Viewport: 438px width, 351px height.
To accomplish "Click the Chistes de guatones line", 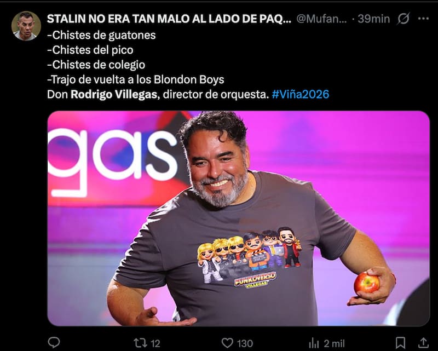I will (x=101, y=35).
